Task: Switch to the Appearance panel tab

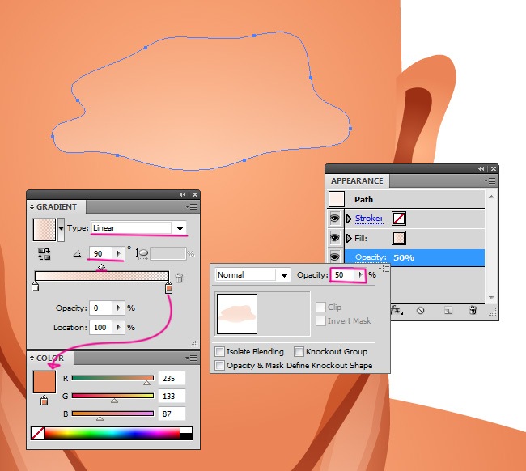Action: (357, 180)
